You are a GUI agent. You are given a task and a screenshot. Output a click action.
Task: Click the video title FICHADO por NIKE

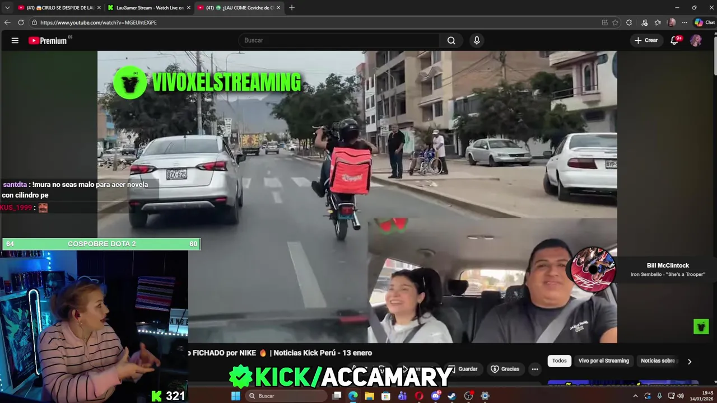(279, 353)
